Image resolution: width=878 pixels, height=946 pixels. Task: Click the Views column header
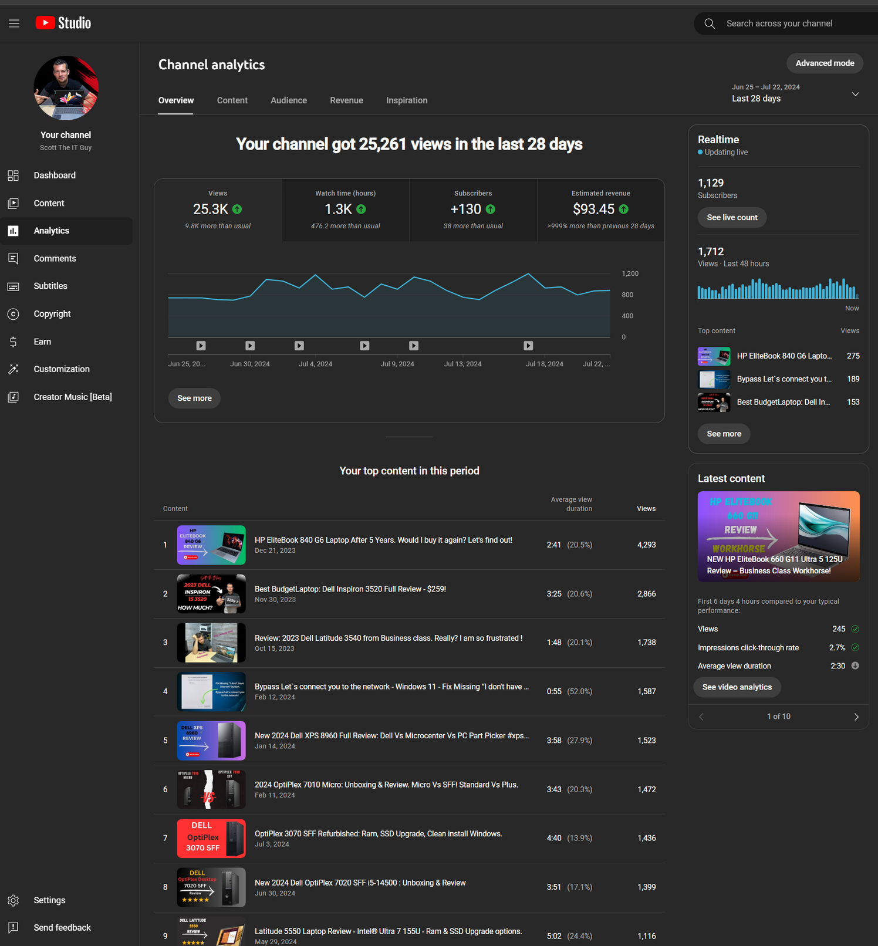tap(646, 509)
